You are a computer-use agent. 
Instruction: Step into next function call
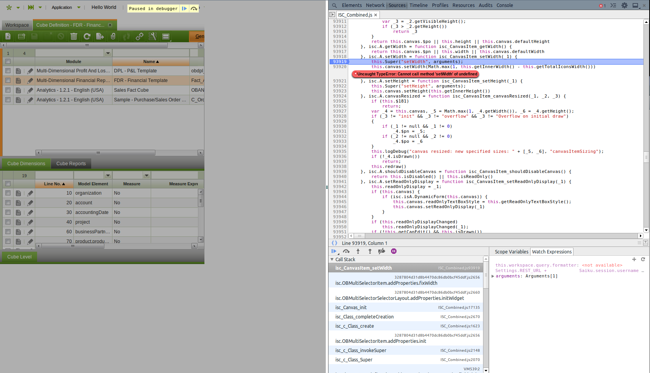point(358,251)
